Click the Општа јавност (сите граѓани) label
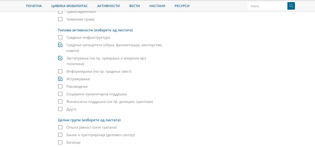315x147 pixels. tap(92, 128)
